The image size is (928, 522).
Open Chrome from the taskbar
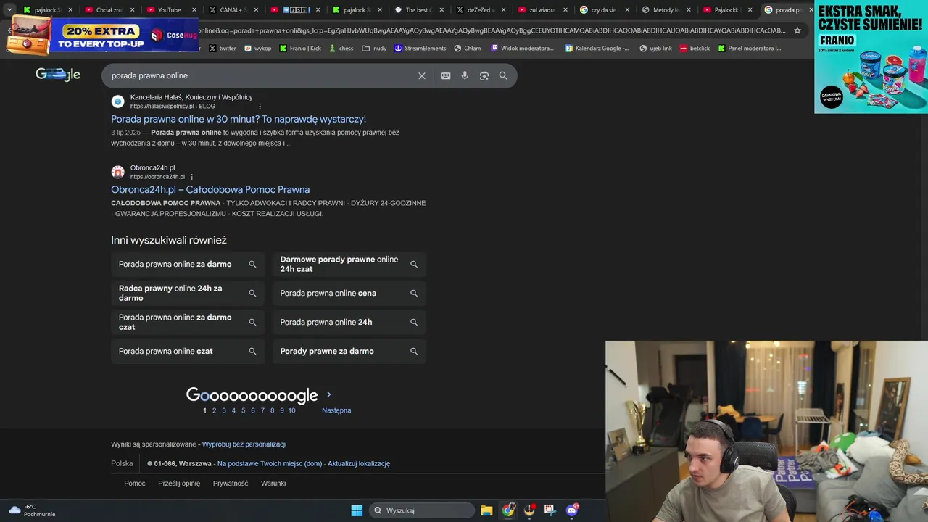pos(508,510)
